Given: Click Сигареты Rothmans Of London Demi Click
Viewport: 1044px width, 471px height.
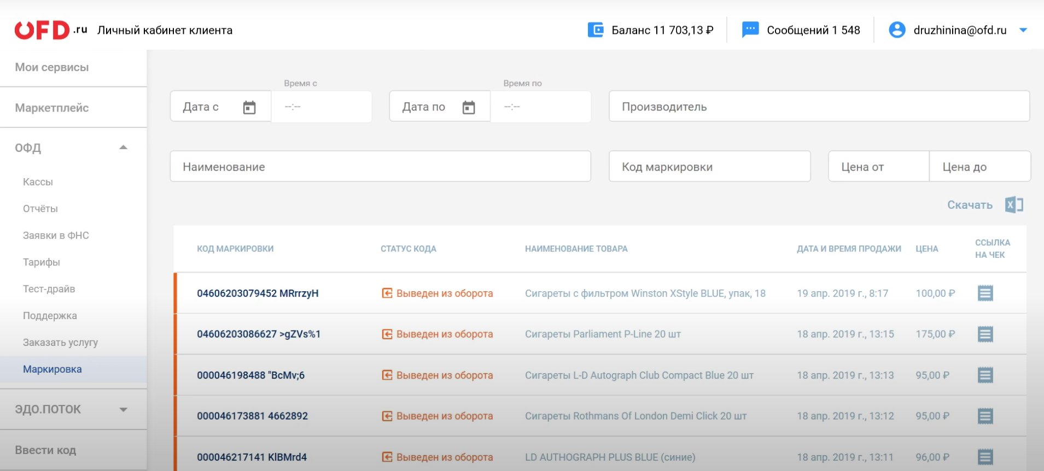Looking at the screenshot, I should 635,416.
